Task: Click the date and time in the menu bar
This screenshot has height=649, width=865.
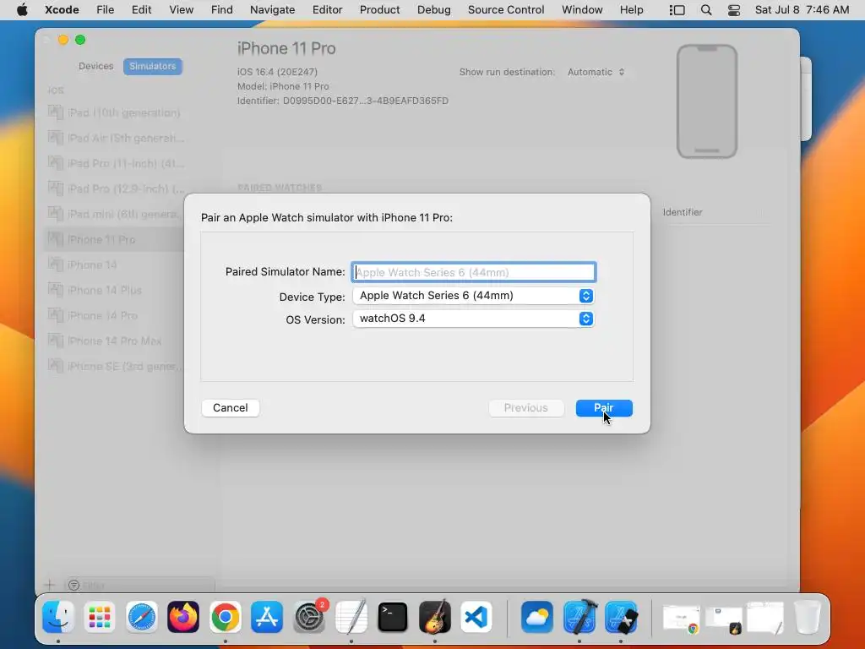Action: point(802,10)
